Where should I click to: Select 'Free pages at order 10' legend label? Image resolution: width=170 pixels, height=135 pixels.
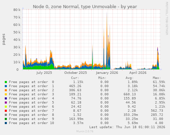point(31,123)
